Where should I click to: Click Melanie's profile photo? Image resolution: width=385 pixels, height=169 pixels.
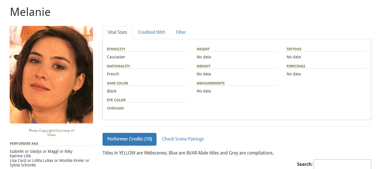coord(51,75)
